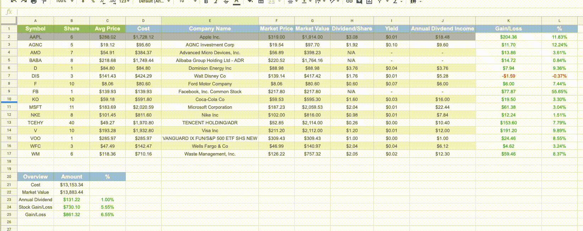Select the Wells Fargo & Co cell
The width and height of the screenshot is (583, 231).
coord(210,146)
